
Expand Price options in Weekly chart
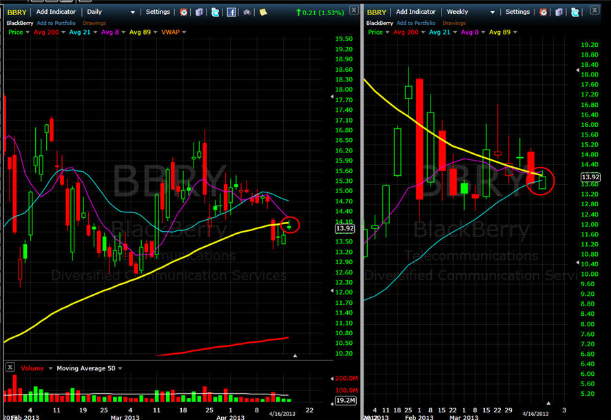click(x=387, y=32)
